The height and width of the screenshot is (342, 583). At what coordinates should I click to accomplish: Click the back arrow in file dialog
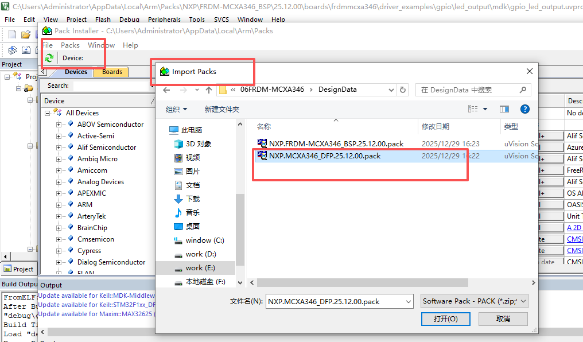pyautogui.click(x=166, y=90)
